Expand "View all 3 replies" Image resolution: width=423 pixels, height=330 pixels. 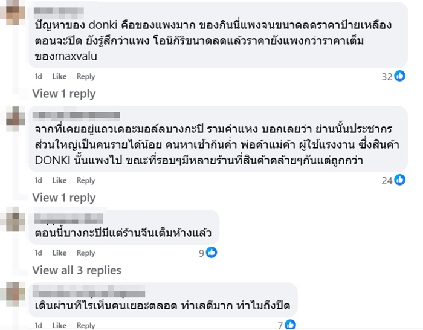(x=77, y=270)
